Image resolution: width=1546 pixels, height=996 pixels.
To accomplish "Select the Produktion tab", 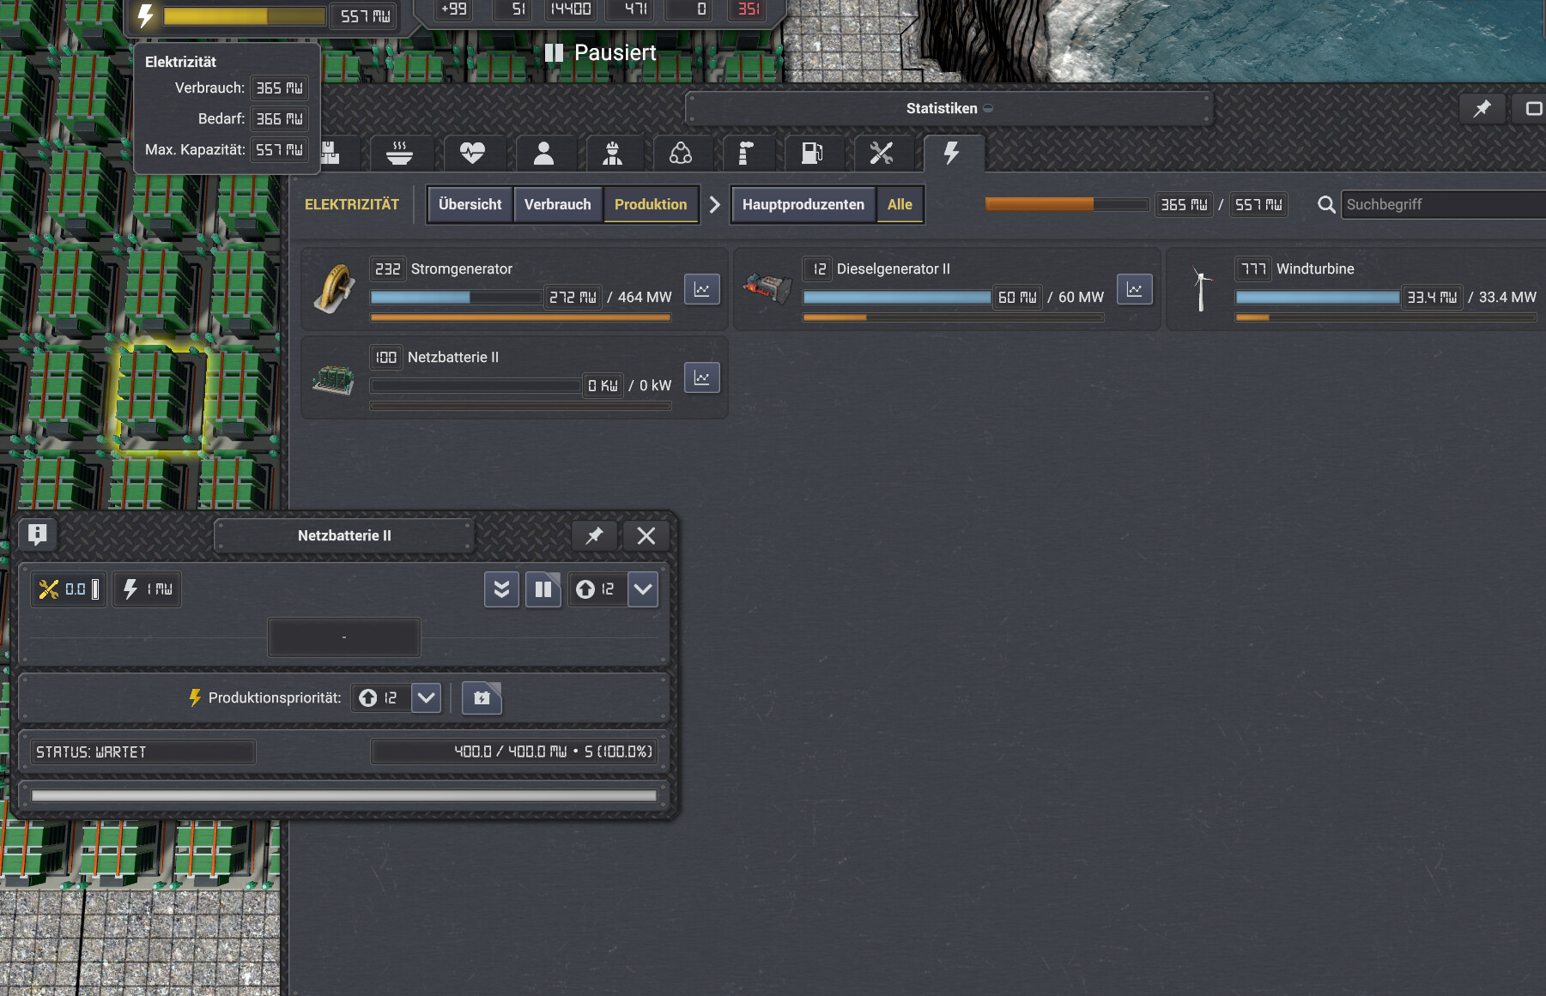I will point(651,204).
